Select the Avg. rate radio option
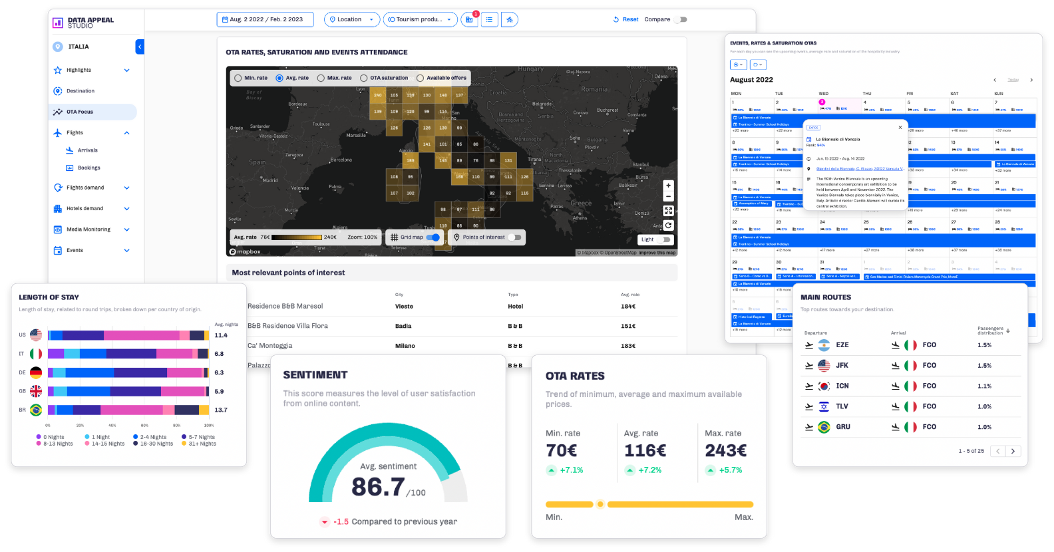The width and height of the screenshot is (1054, 552). 279,78
